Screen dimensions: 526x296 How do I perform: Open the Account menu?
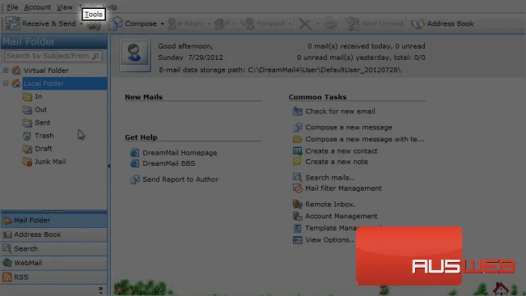[37, 7]
